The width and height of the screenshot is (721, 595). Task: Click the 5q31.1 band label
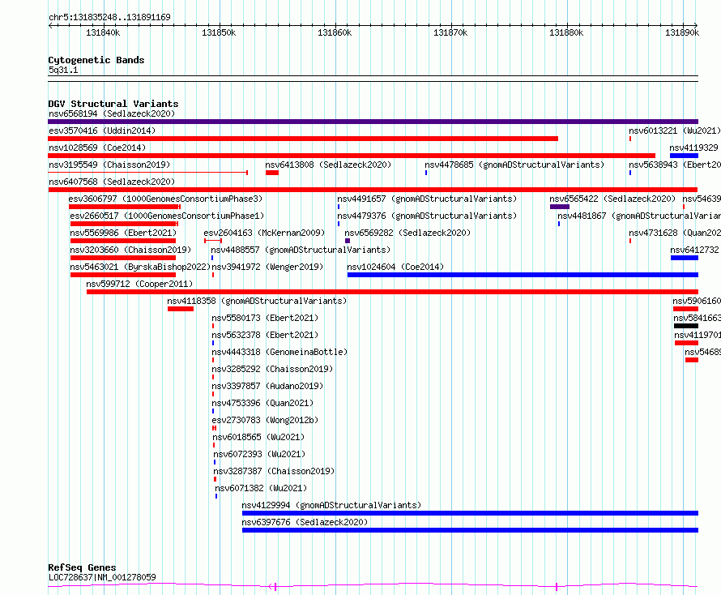click(x=63, y=71)
